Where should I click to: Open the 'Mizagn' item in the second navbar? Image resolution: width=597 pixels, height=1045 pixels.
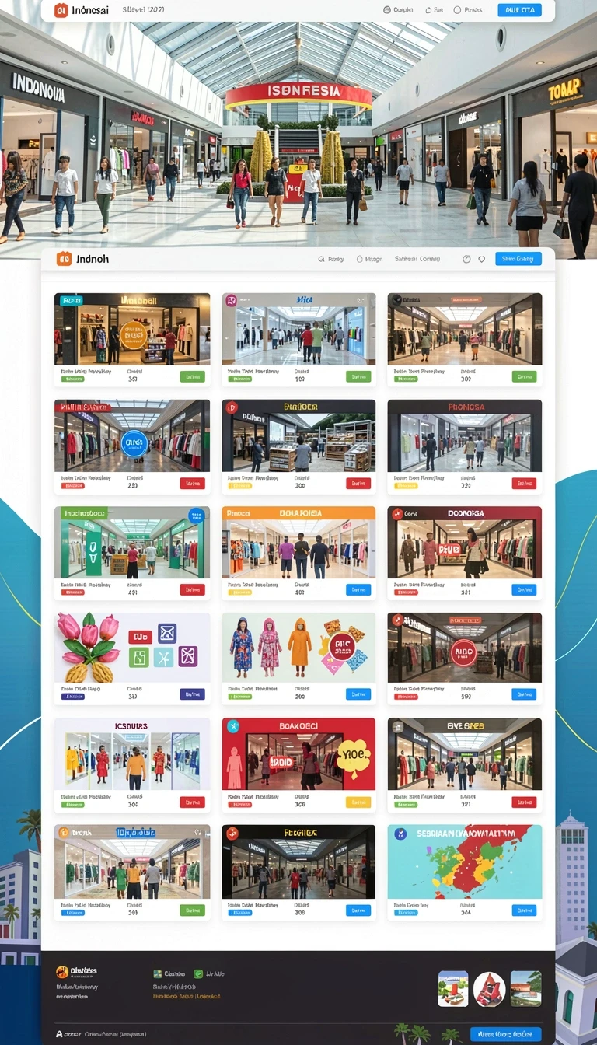tap(369, 260)
